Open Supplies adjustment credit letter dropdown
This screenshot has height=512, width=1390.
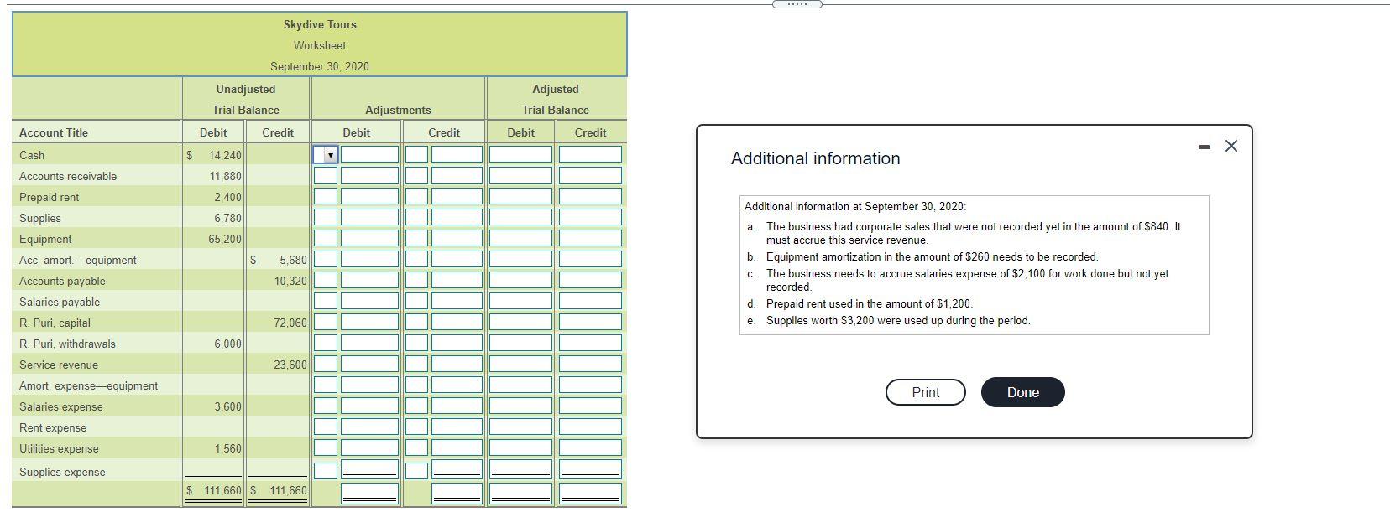click(417, 217)
